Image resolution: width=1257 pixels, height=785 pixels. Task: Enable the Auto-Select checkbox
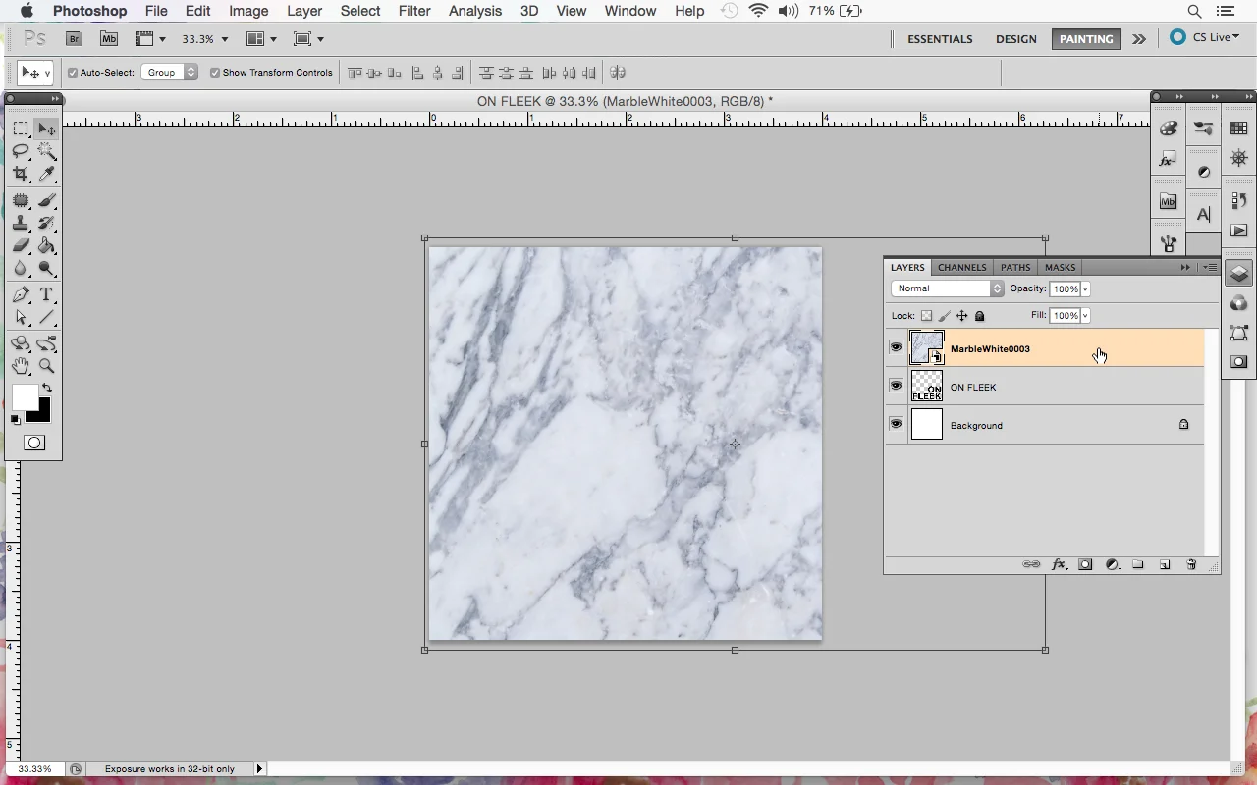pos(72,72)
